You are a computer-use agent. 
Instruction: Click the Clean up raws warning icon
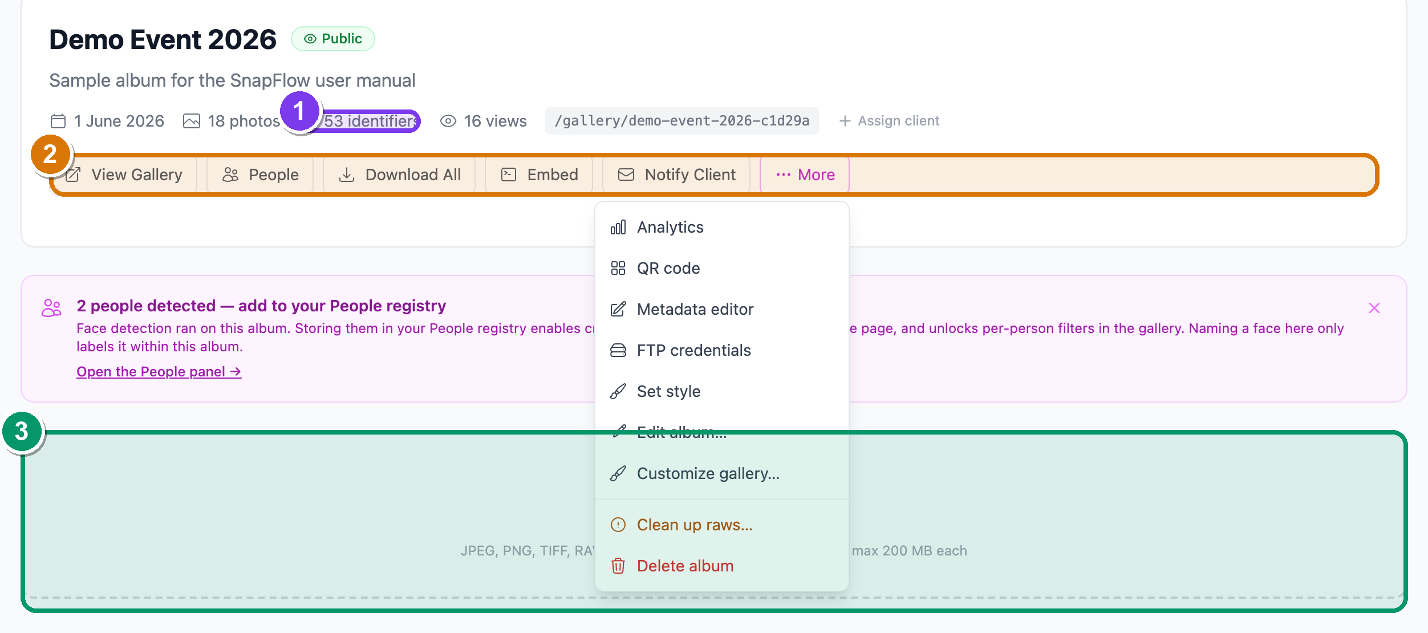pyautogui.click(x=618, y=525)
